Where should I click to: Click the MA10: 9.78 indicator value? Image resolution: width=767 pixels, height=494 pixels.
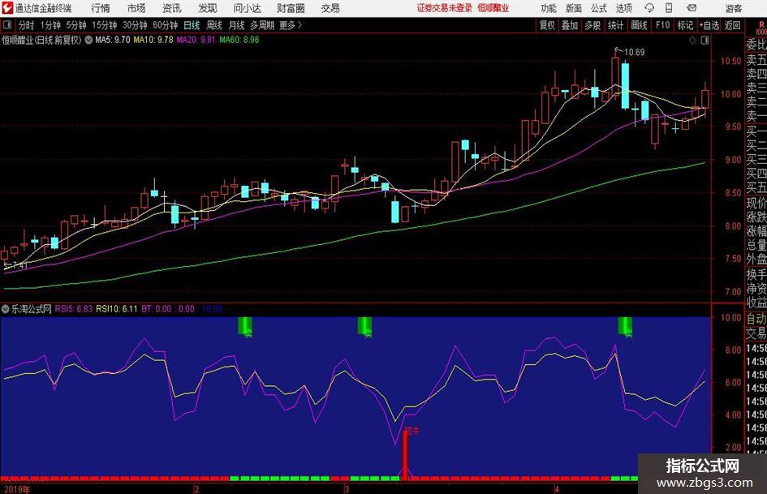153,40
